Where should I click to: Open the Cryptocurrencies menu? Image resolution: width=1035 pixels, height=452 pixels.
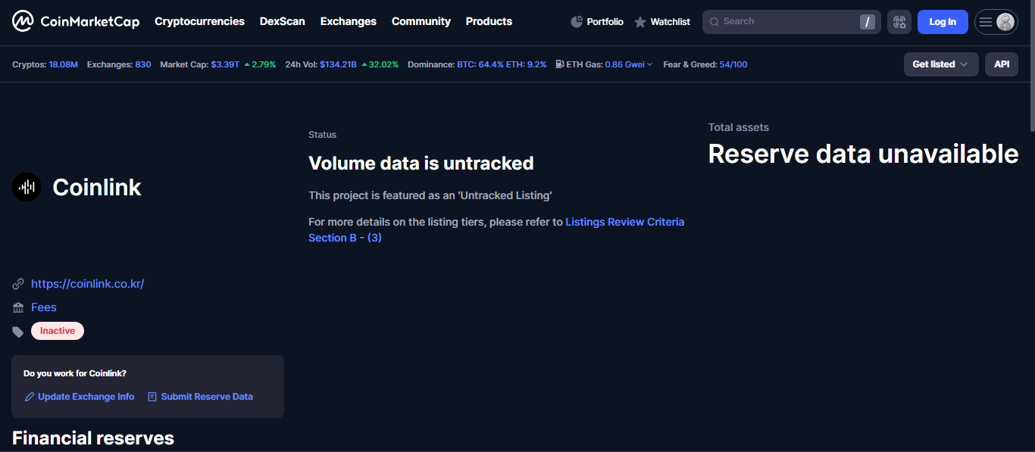(199, 21)
